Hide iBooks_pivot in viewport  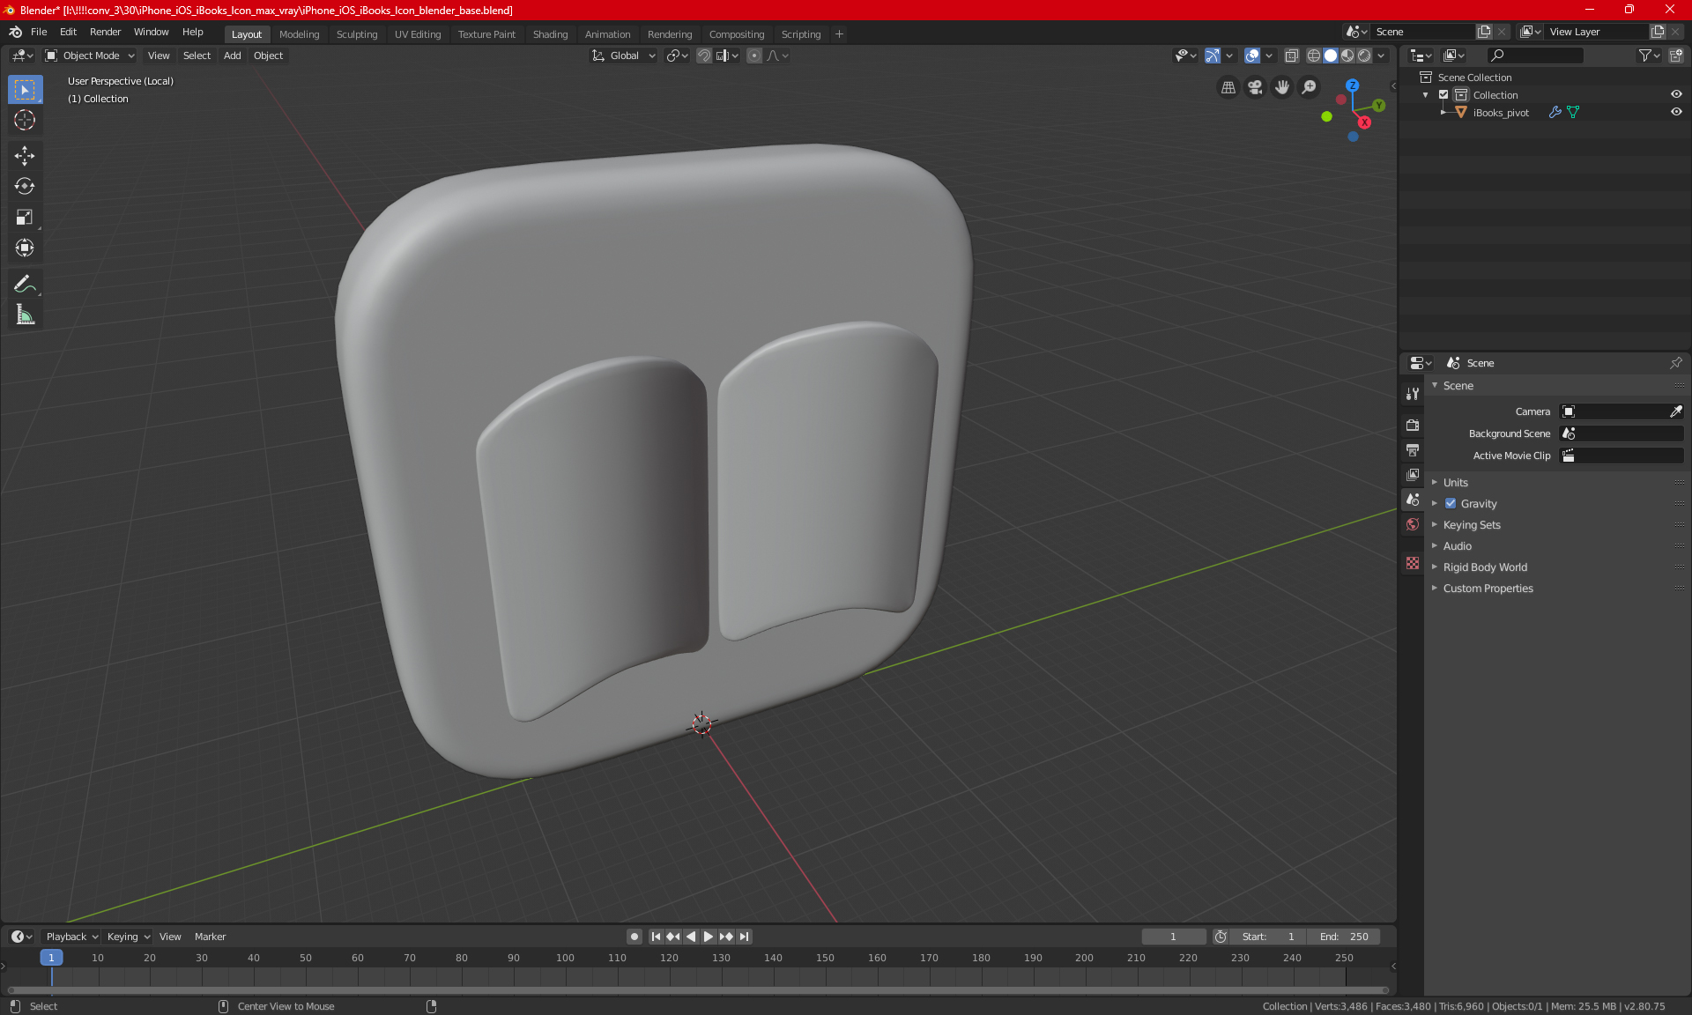pyautogui.click(x=1676, y=112)
